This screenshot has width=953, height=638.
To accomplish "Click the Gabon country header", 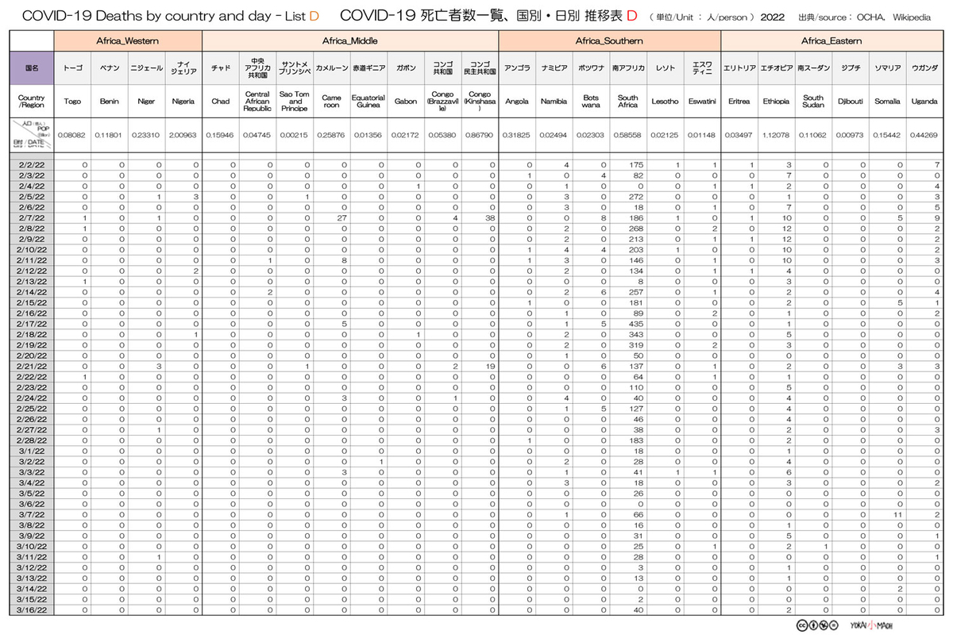I will 405,102.
